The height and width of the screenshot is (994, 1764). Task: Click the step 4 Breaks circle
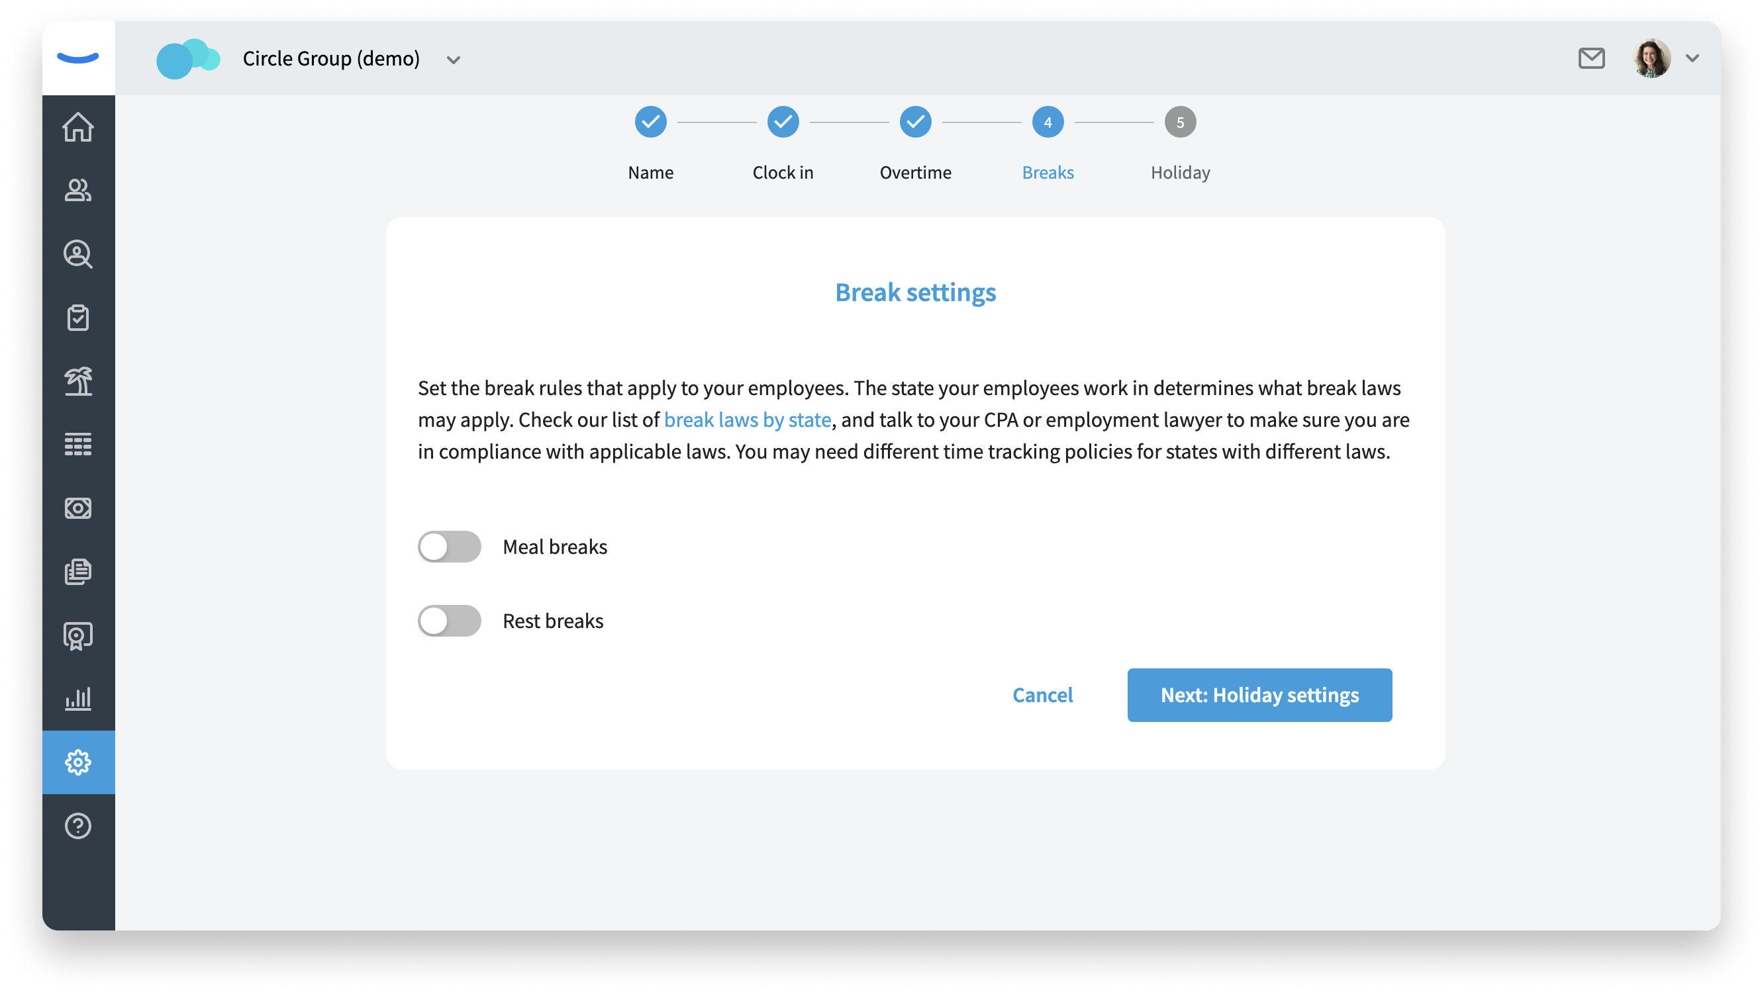[x=1048, y=122]
